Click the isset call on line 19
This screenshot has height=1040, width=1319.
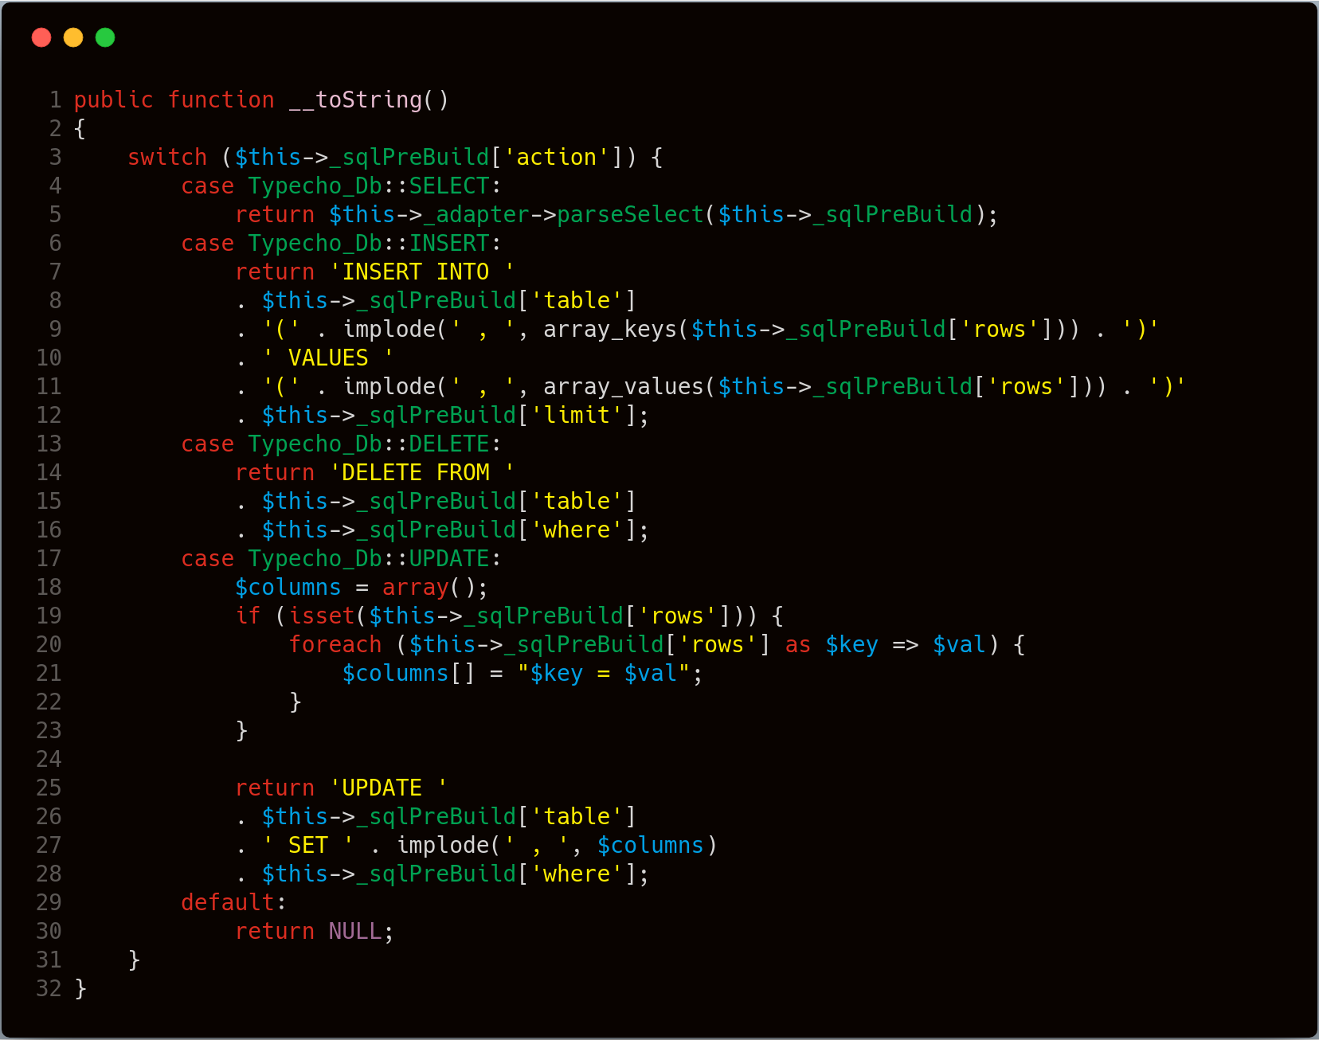click(x=322, y=616)
